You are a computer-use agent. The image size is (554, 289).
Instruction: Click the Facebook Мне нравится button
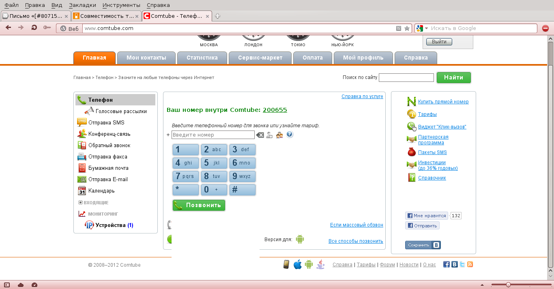[427, 216]
